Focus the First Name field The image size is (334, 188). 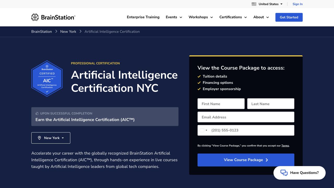tap(221, 104)
